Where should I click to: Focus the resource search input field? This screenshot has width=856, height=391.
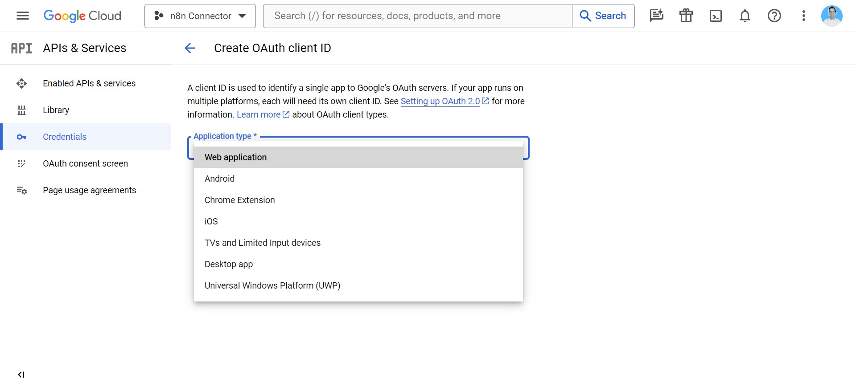pyautogui.click(x=418, y=16)
